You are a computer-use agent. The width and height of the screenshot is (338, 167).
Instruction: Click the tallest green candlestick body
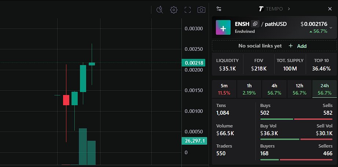[x=83, y=79]
